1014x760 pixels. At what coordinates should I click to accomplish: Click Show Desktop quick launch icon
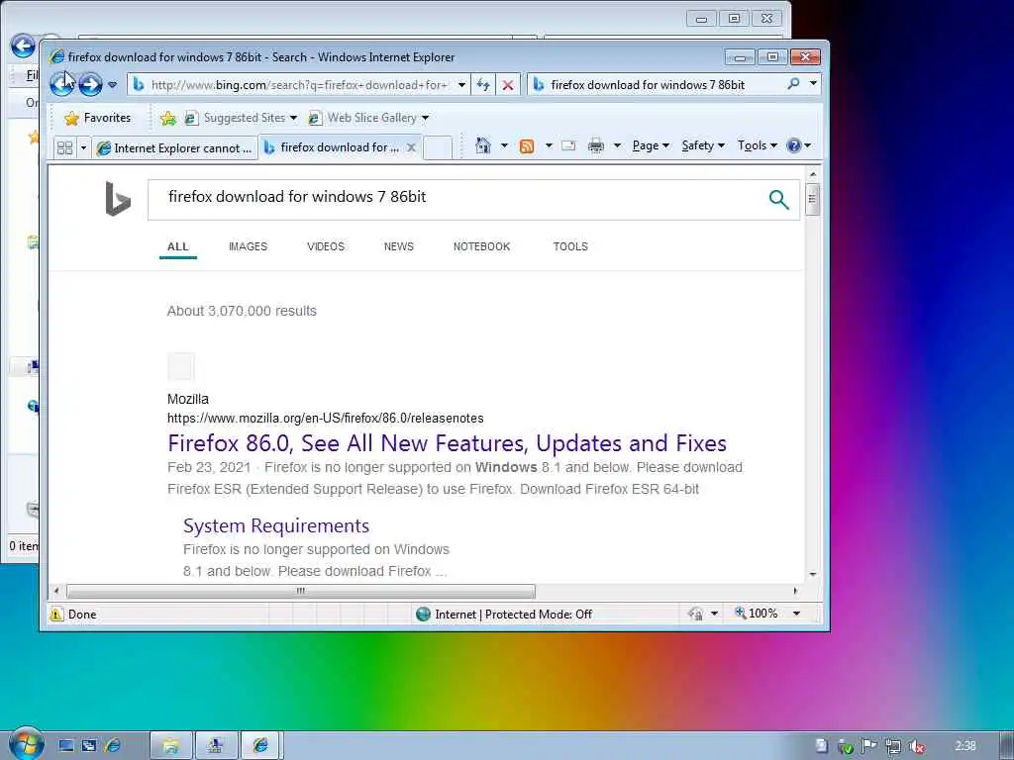pyautogui.click(x=66, y=746)
